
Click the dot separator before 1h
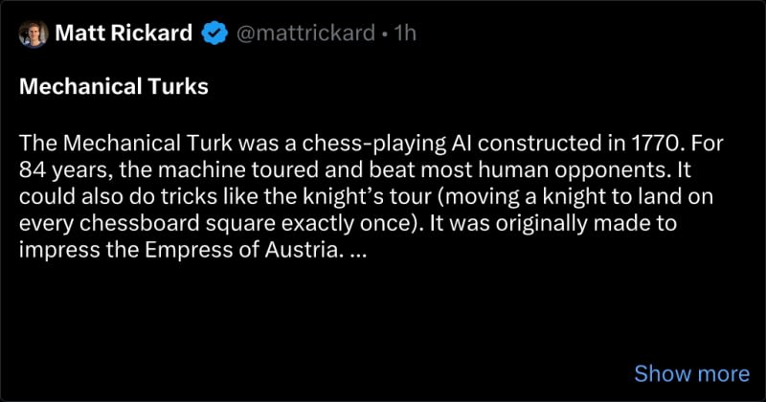click(383, 34)
